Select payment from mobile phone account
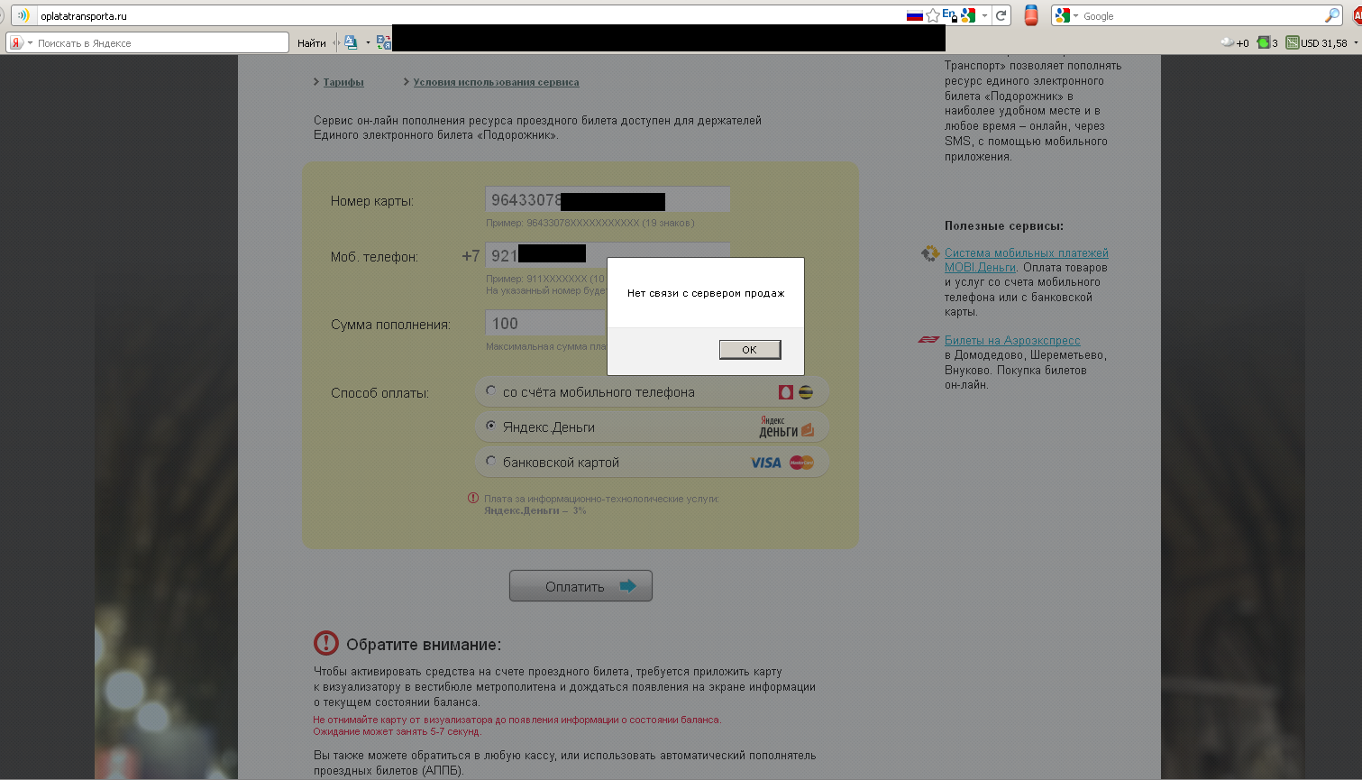Viewport: 1362px width, 780px height. [x=490, y=391]
